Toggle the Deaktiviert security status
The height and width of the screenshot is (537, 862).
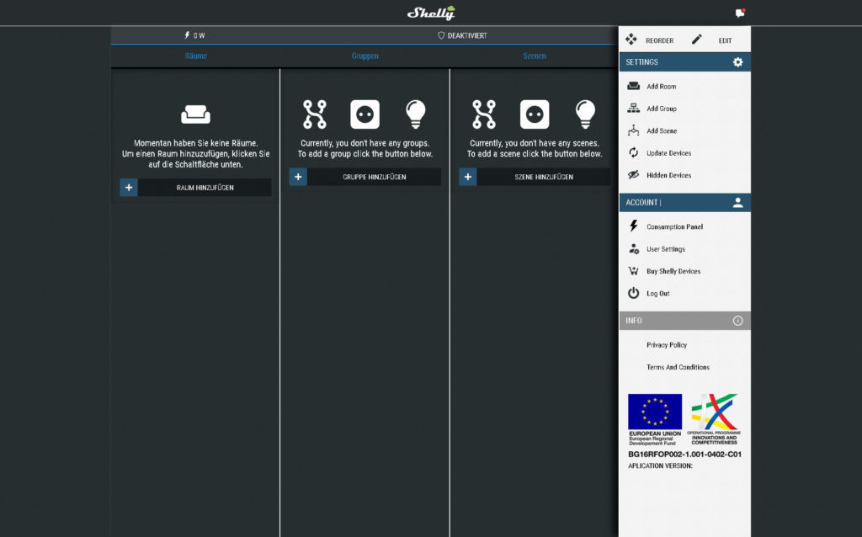(x=462, y=35)
